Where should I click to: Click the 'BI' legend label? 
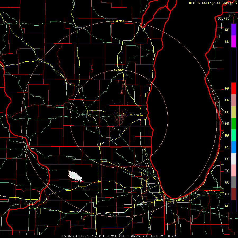pyautogui.click(x=227, y=194)
